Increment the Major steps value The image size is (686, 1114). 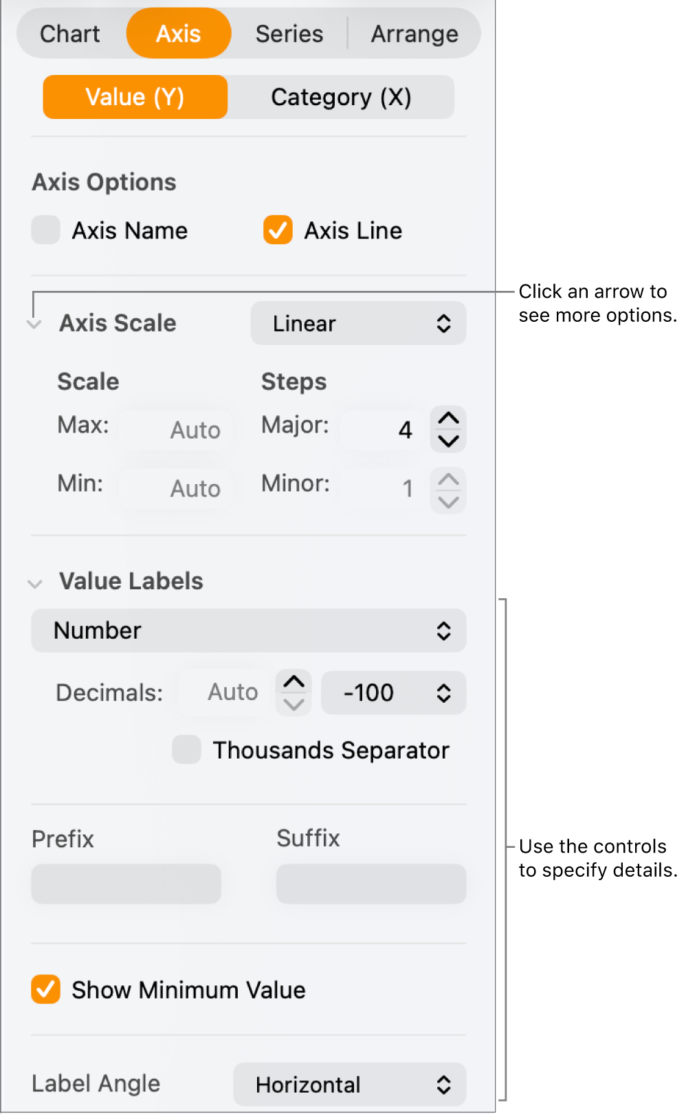coord(447,418)
